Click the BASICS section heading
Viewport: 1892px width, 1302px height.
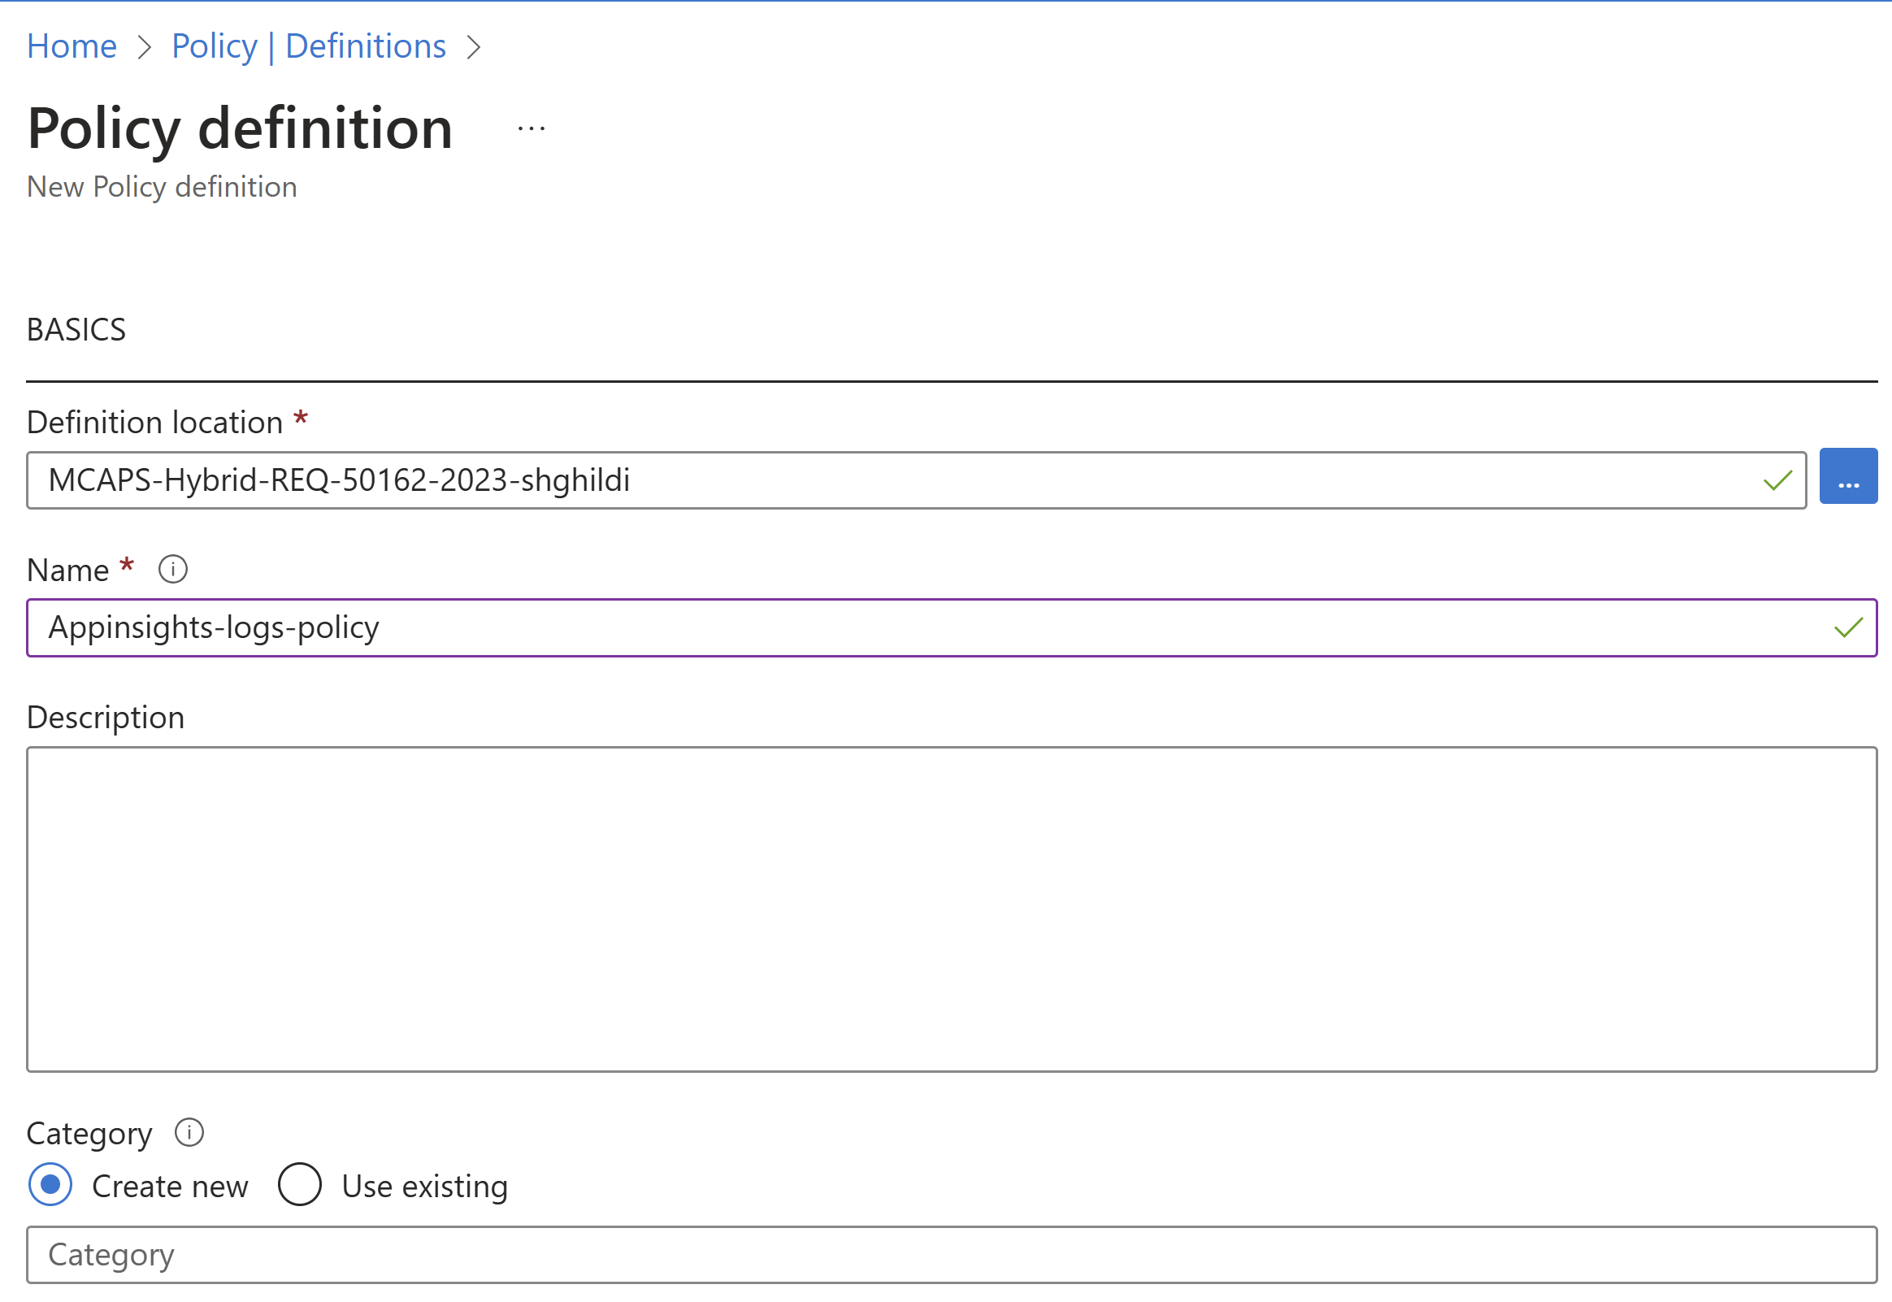pos(76,331)
